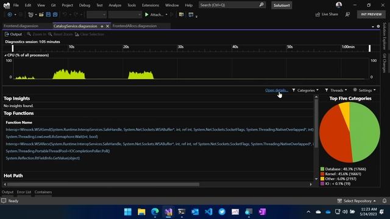The height and width of the screenshot is (219, 390).
Task: Open the Error List tab
Action: [x=24, y=192]
